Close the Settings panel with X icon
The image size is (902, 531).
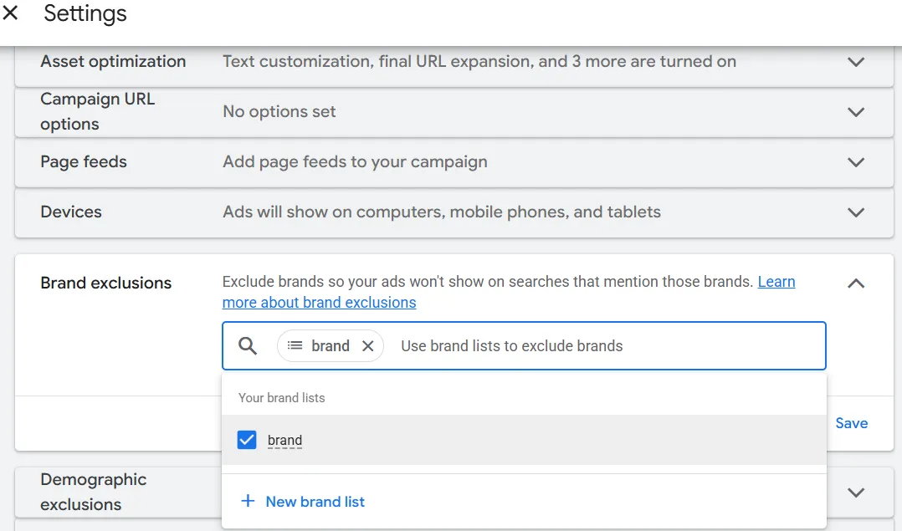[10, 13]
